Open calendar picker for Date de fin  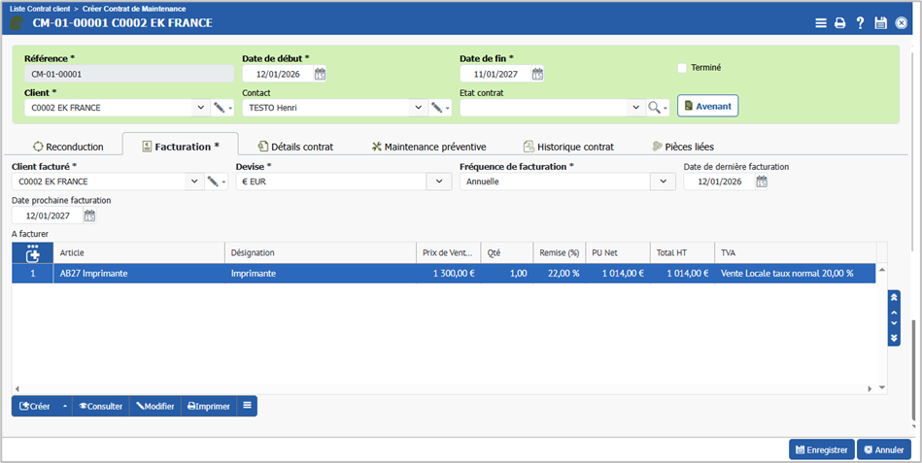537,74
